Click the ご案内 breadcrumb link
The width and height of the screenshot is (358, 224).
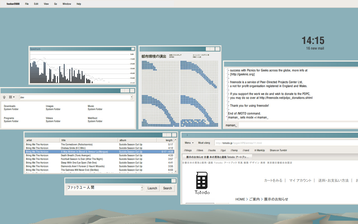click(x=255, y=199)
